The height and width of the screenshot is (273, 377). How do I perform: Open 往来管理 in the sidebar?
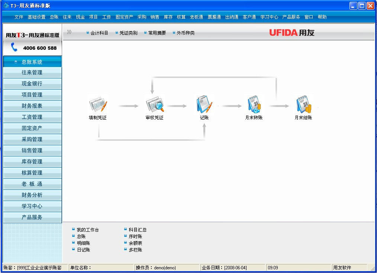click(x=32, y=72)
